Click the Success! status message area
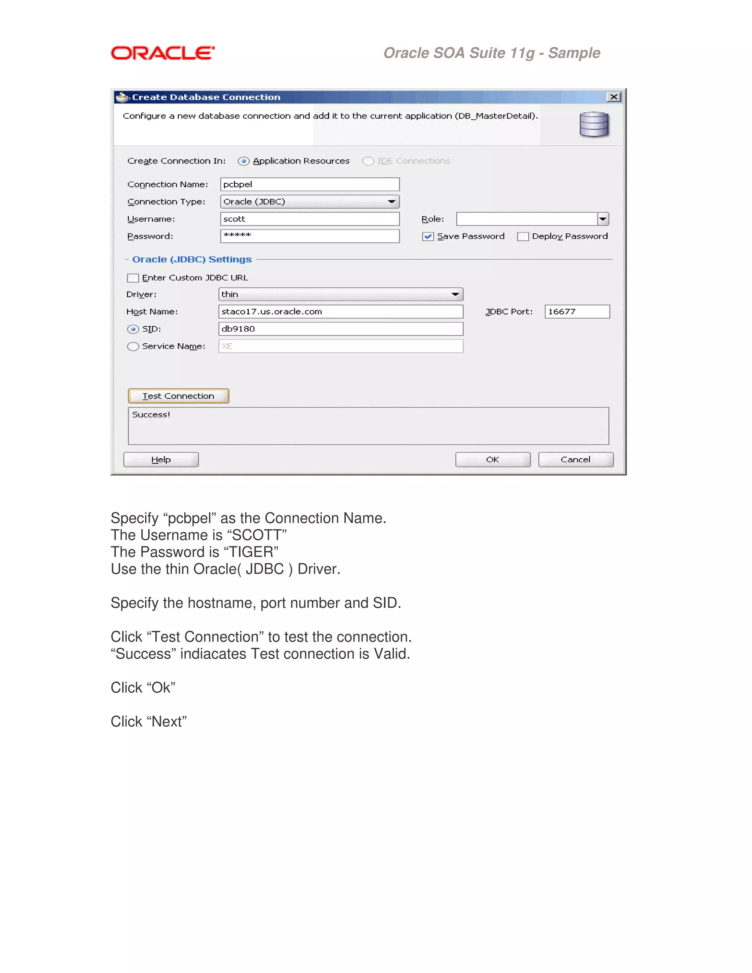Viewport: 752px width, 973px height. [x=368, y=426]
